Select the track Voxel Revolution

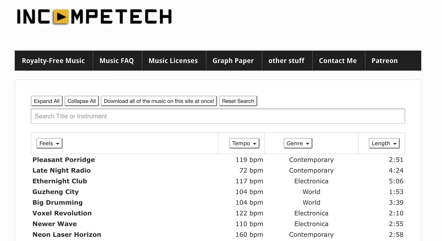pos(62,213)
